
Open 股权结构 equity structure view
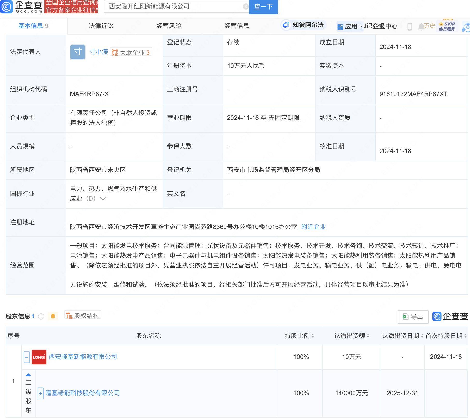(83, 316)
